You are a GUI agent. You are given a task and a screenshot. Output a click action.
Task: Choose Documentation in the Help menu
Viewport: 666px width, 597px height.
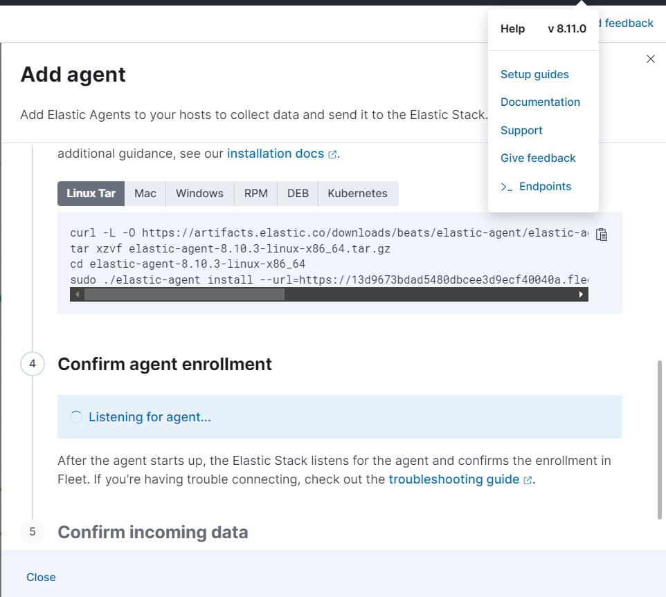pyautogui.click(x=540, y=102)
